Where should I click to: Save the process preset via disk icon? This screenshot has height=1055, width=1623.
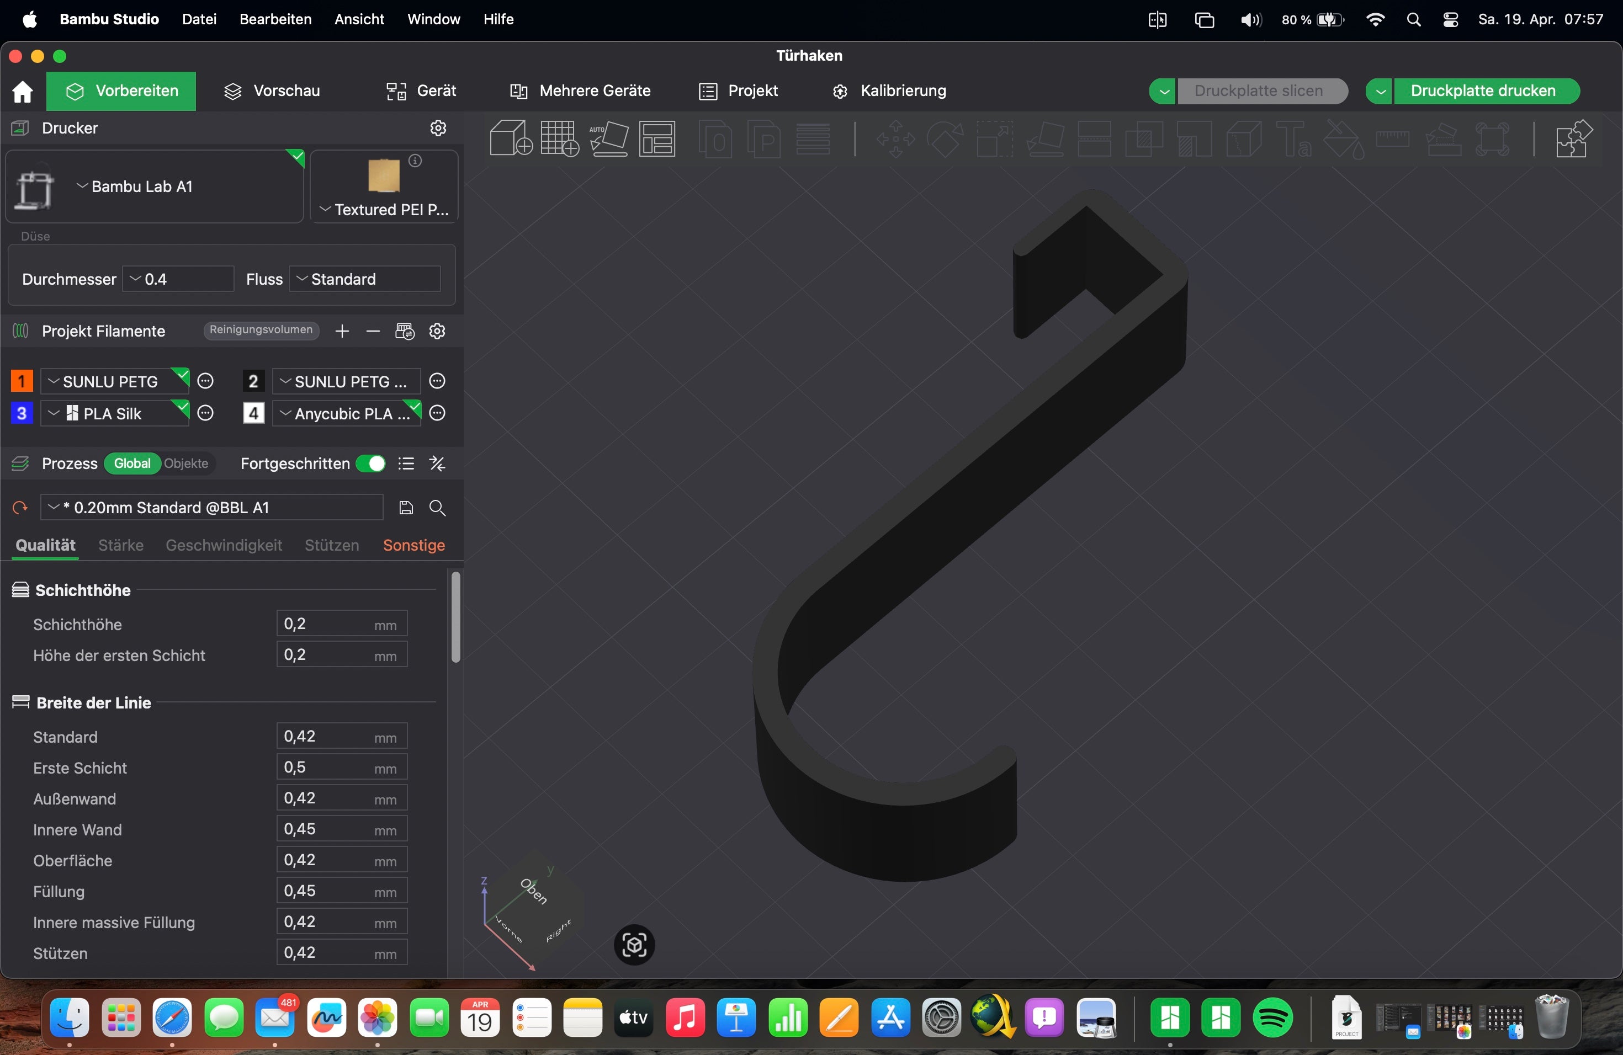click(406, 508)
